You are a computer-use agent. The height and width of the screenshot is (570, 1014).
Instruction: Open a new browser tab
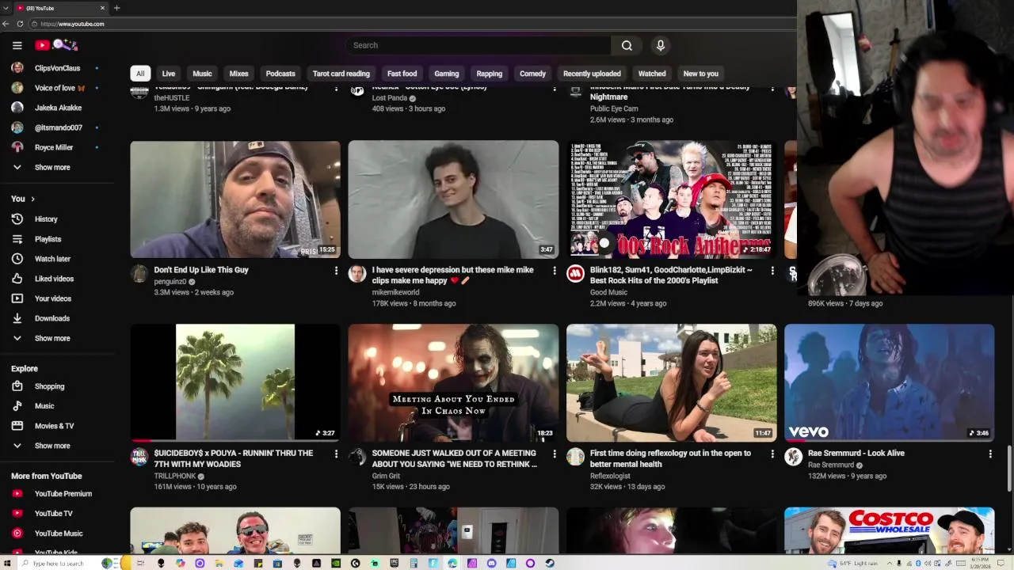[x=116, y=8]
